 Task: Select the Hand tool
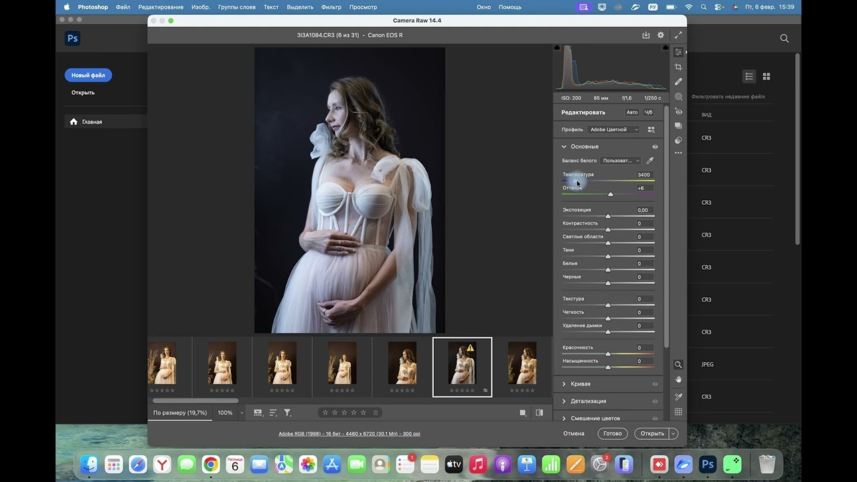(678, 380)
